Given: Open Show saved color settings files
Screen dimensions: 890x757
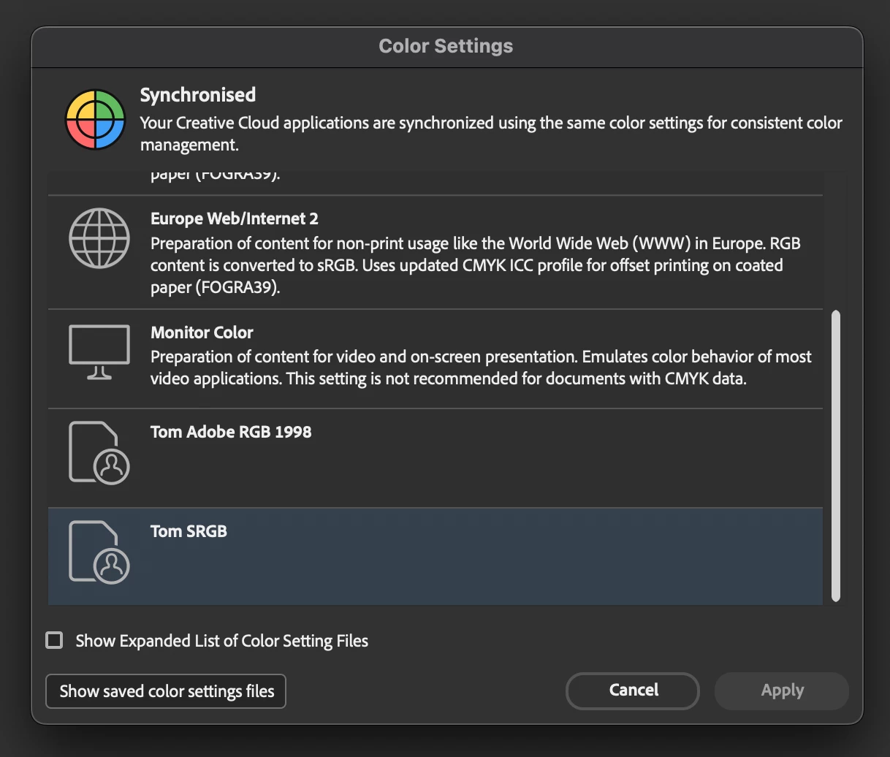Looking at the screenshot, I should (x=166, y=691).
